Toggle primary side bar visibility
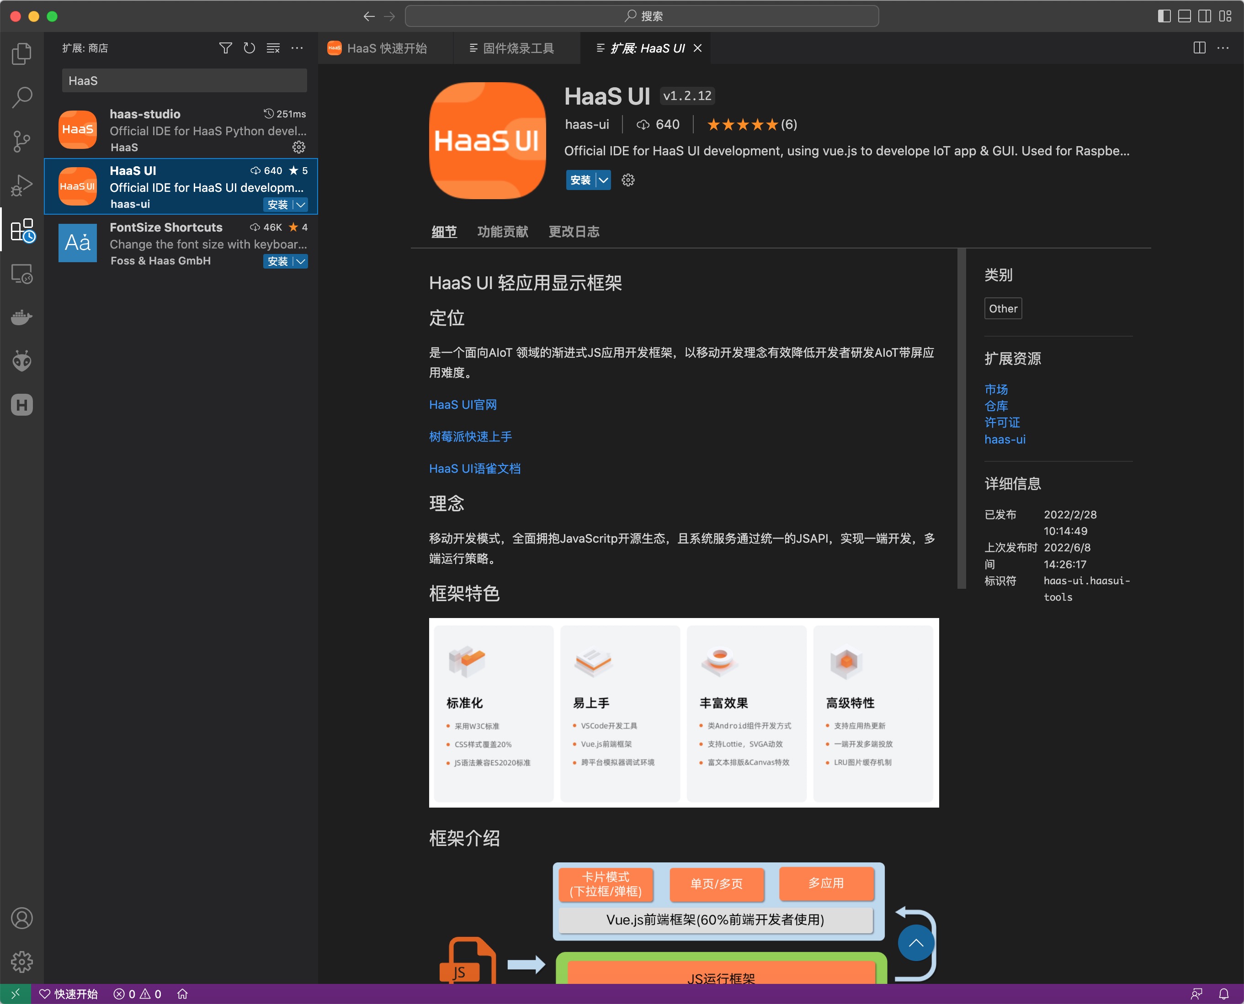The width and height of the screenshot is (1244, 1004). tap(1164, 16)
